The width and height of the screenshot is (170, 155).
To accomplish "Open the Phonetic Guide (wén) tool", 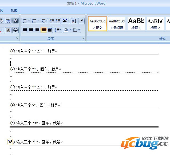I will pos(8,21).
